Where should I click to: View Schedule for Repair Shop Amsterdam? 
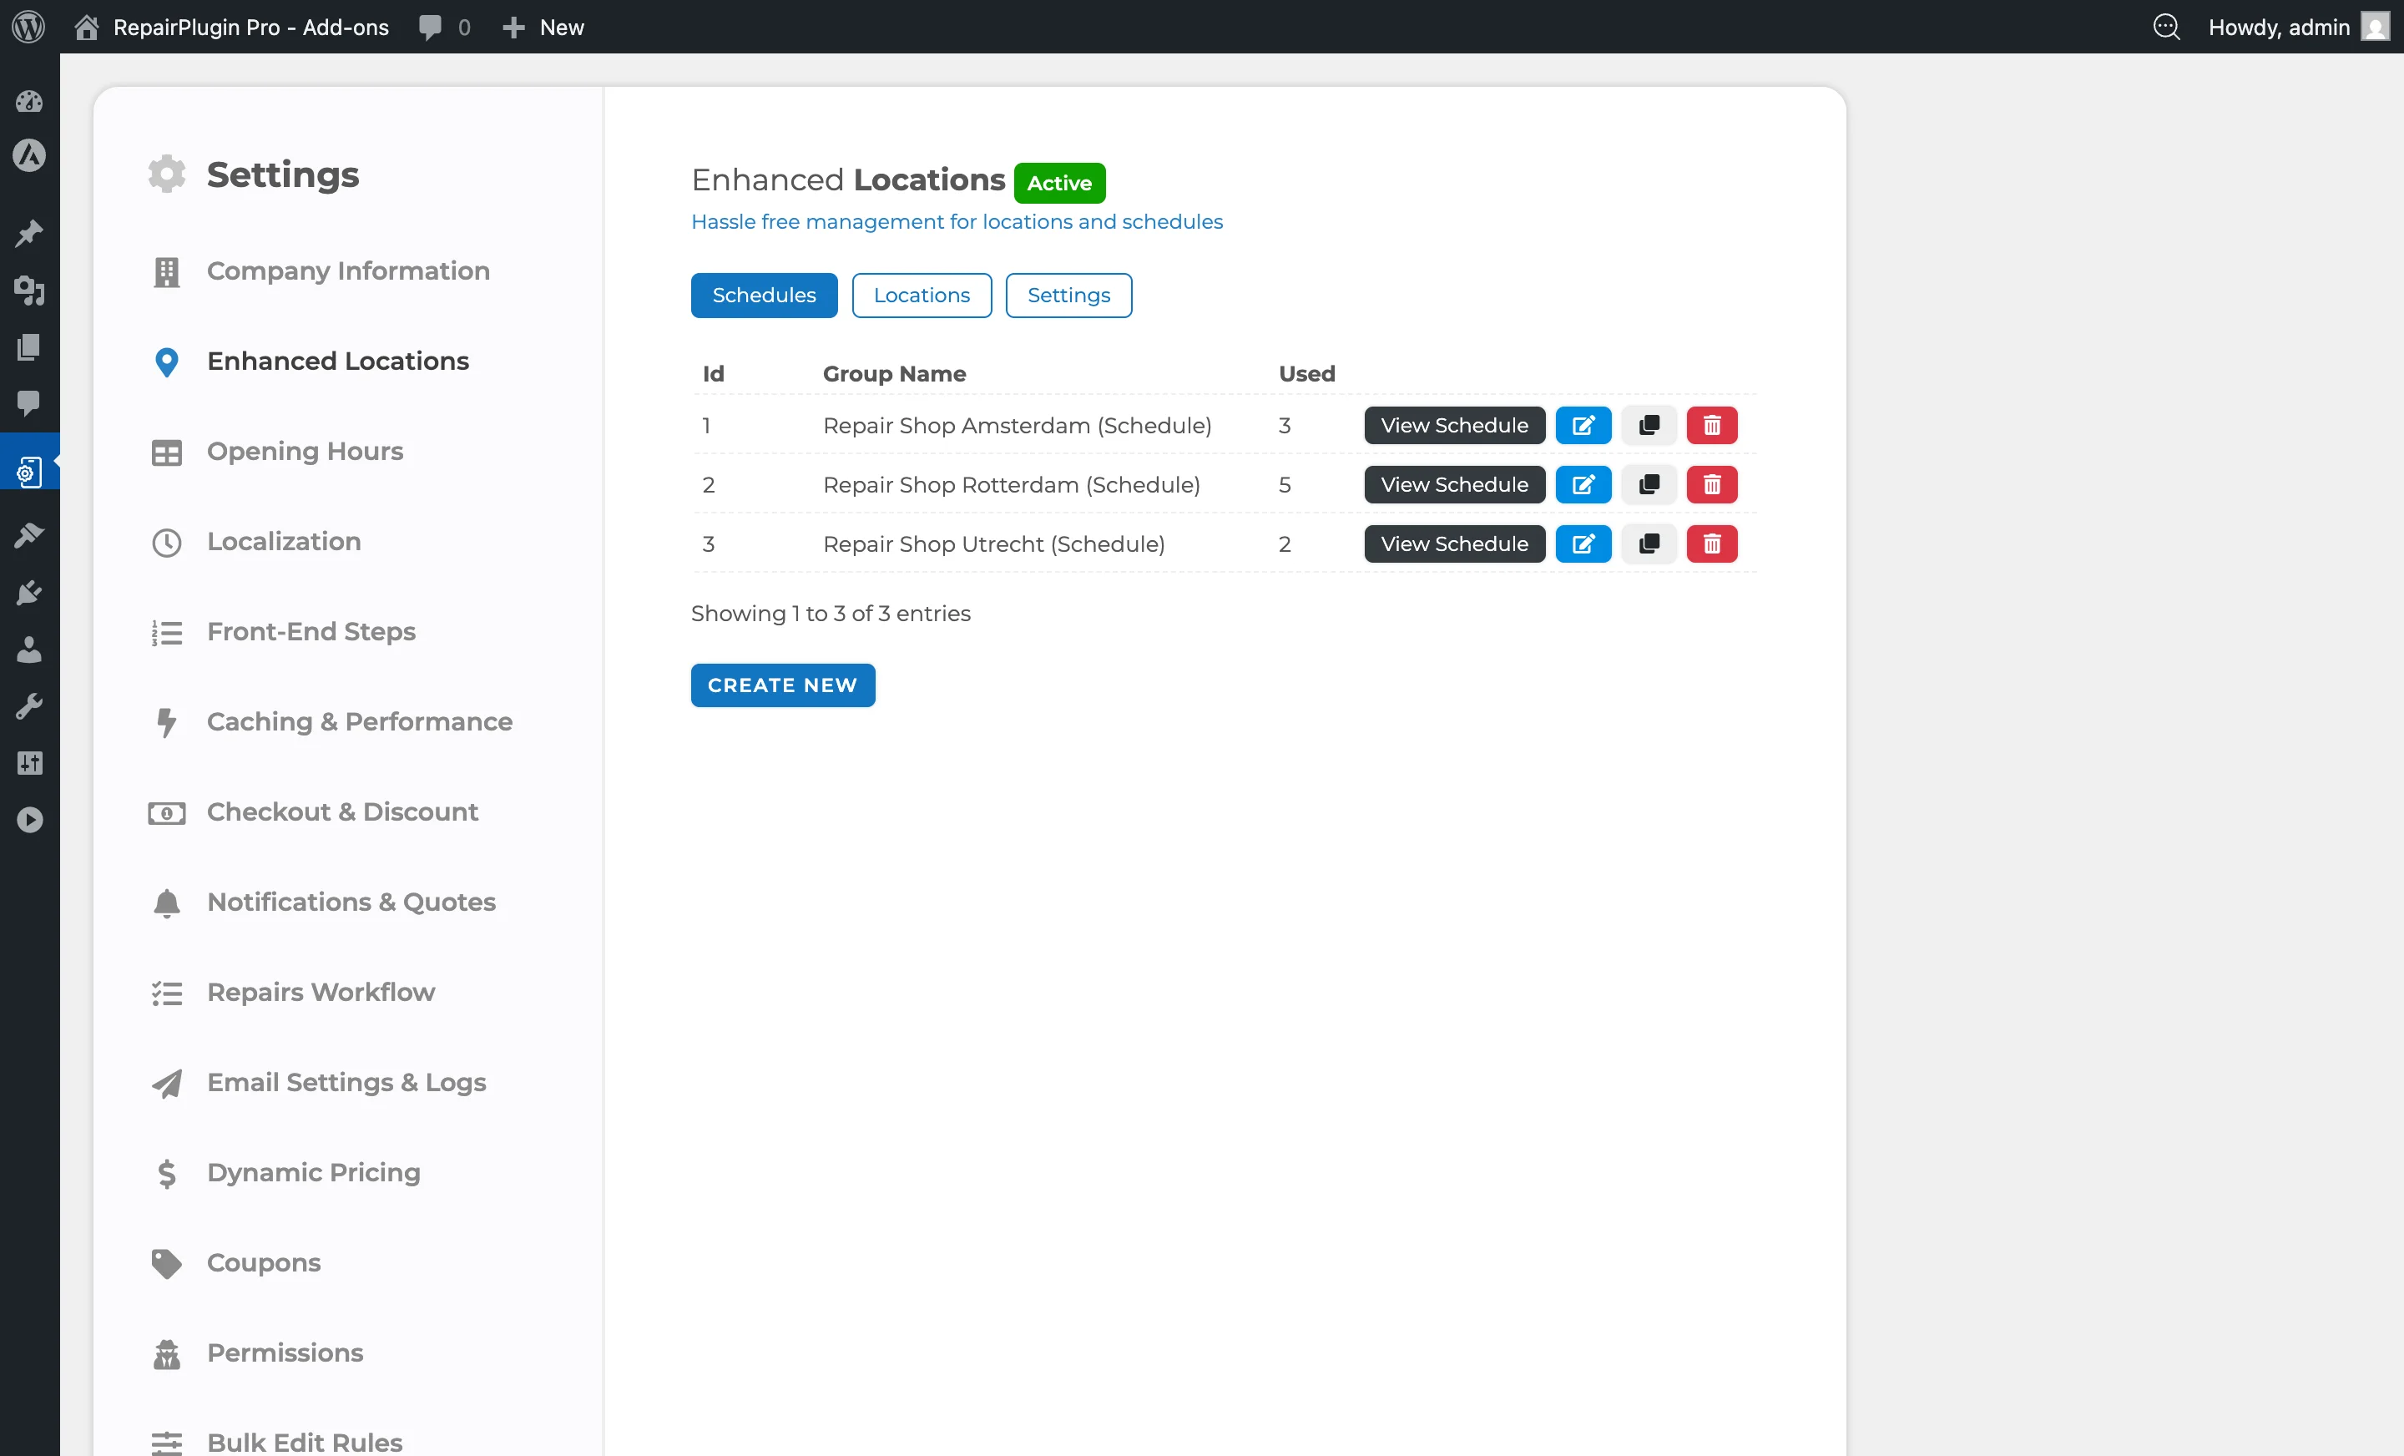click(x=1452, y=424)
